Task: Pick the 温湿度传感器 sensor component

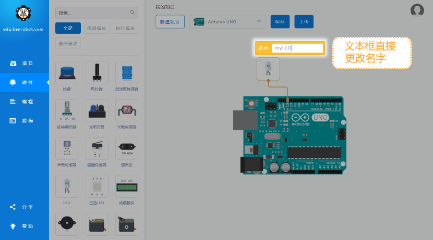Action: point(127,72)
